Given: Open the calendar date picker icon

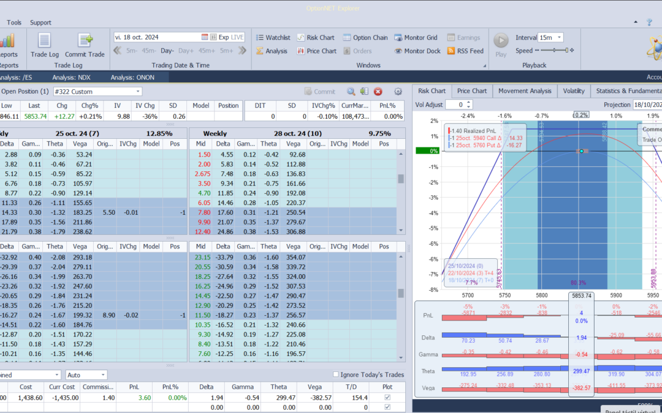Looking at the screenshot, I should (x=205, y=37).
